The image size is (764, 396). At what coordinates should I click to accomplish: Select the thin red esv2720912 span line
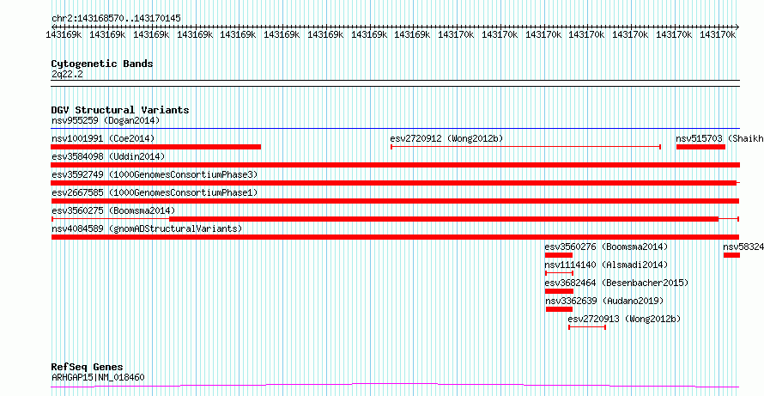pos(525,147)
